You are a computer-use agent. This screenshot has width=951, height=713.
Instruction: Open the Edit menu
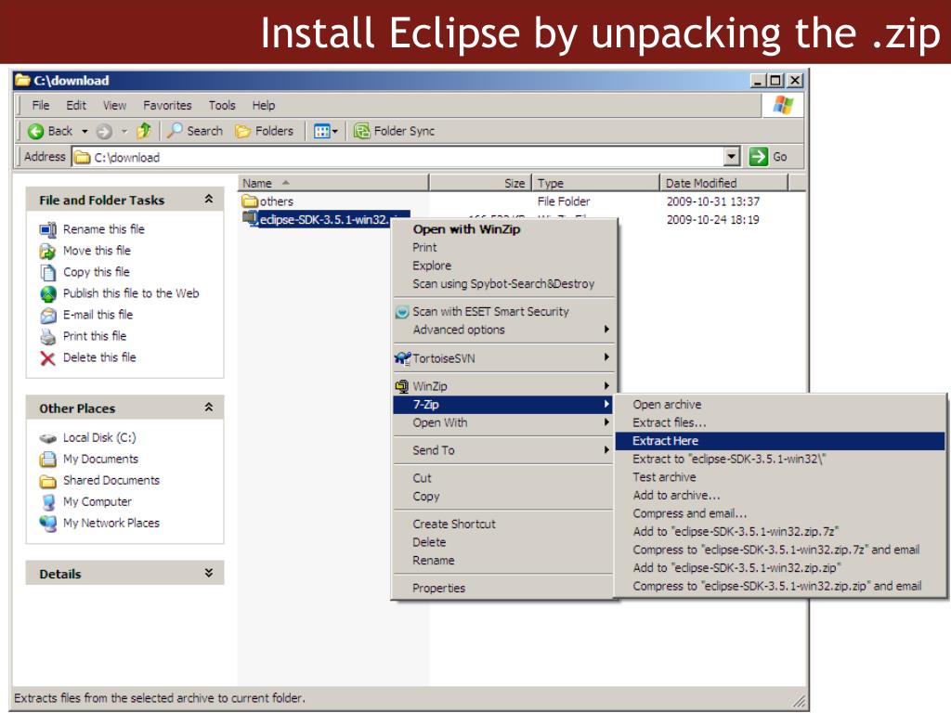(x=76, y=106)
